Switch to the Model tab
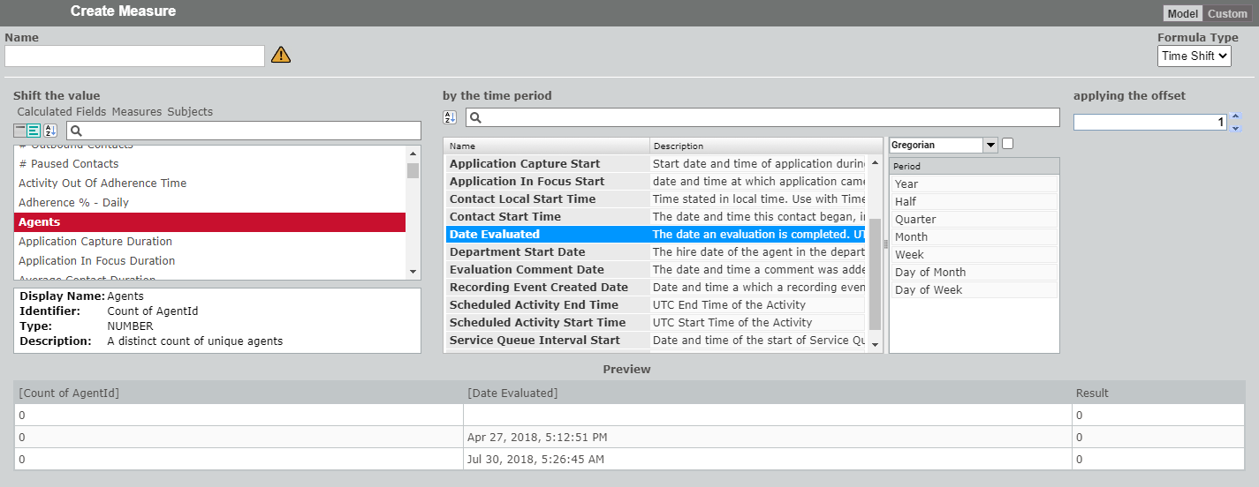This screenshot has width=1259, height=487. pos(1182,13)
